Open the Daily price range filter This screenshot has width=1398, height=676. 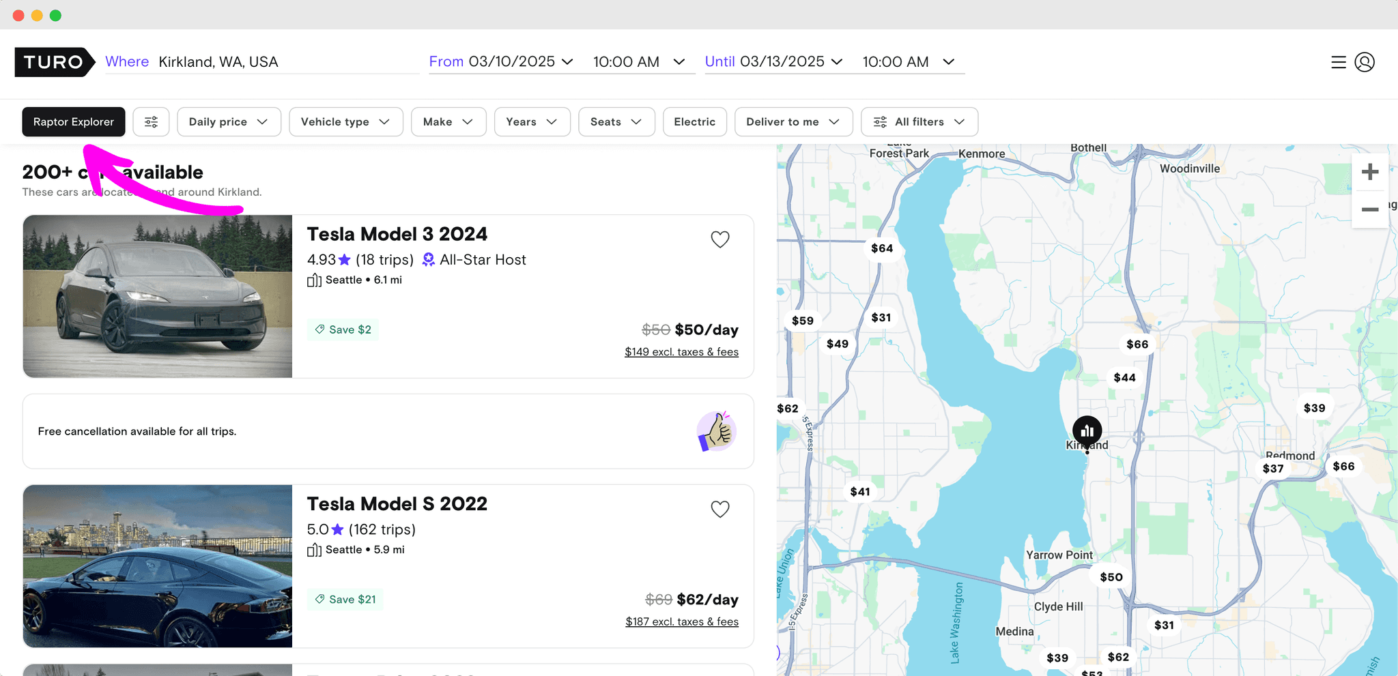click(x=229, y=121)
